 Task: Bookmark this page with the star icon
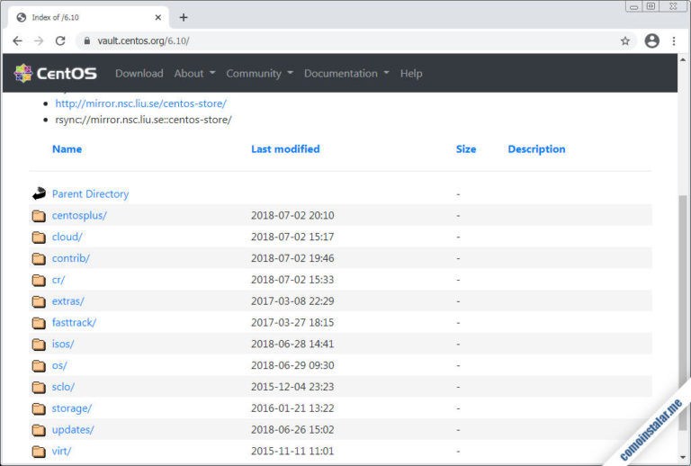coord(625,40)
